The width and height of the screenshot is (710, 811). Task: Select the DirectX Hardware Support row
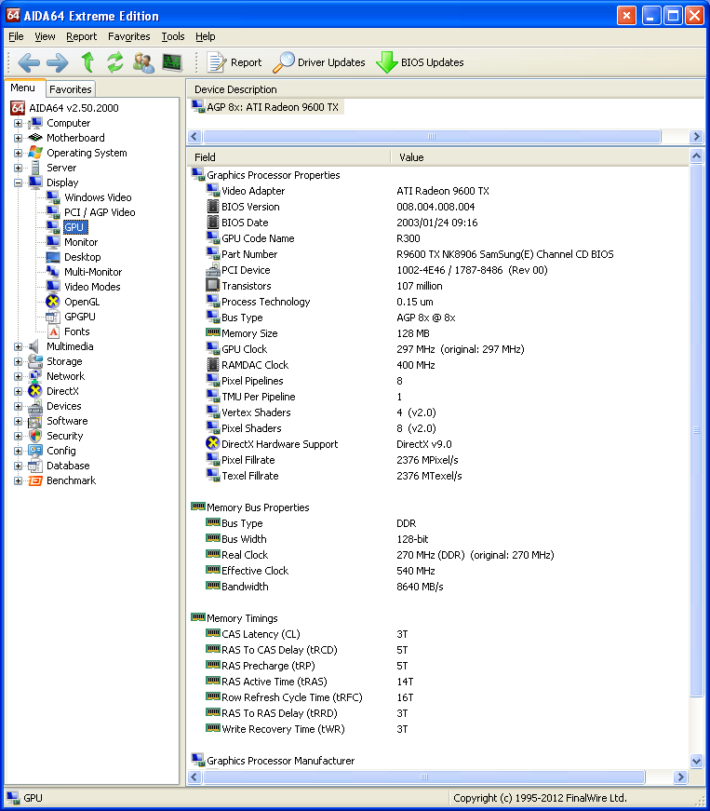point(438,444)
